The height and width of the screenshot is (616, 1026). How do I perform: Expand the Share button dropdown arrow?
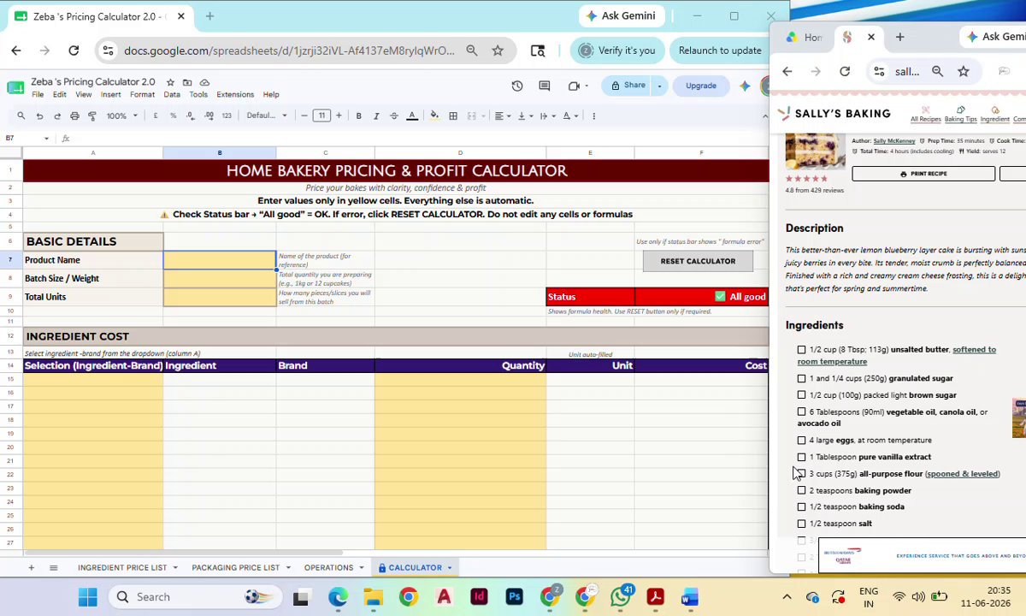[659, 86]
